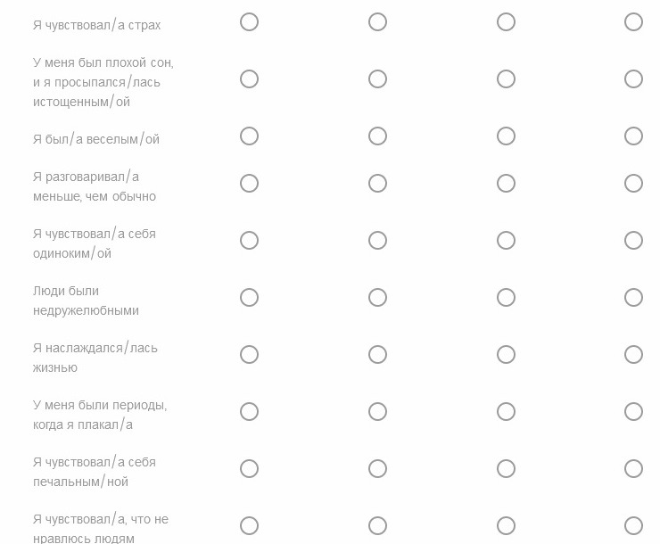
Task: Select fourth option for "У меня были периоды, когда я плакал/а"
Action: [x=634, y=412]
